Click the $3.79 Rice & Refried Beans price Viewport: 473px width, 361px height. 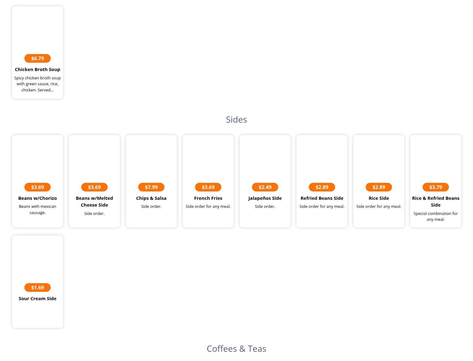pyautogui.click(x=436, y=187)
